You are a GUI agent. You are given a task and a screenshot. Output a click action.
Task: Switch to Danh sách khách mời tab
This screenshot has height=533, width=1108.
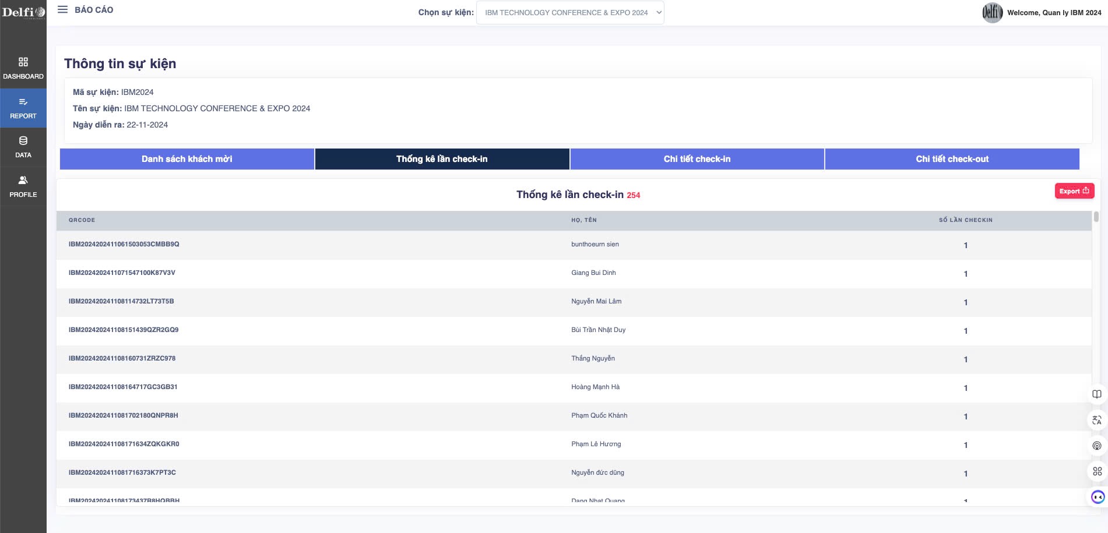187,159
